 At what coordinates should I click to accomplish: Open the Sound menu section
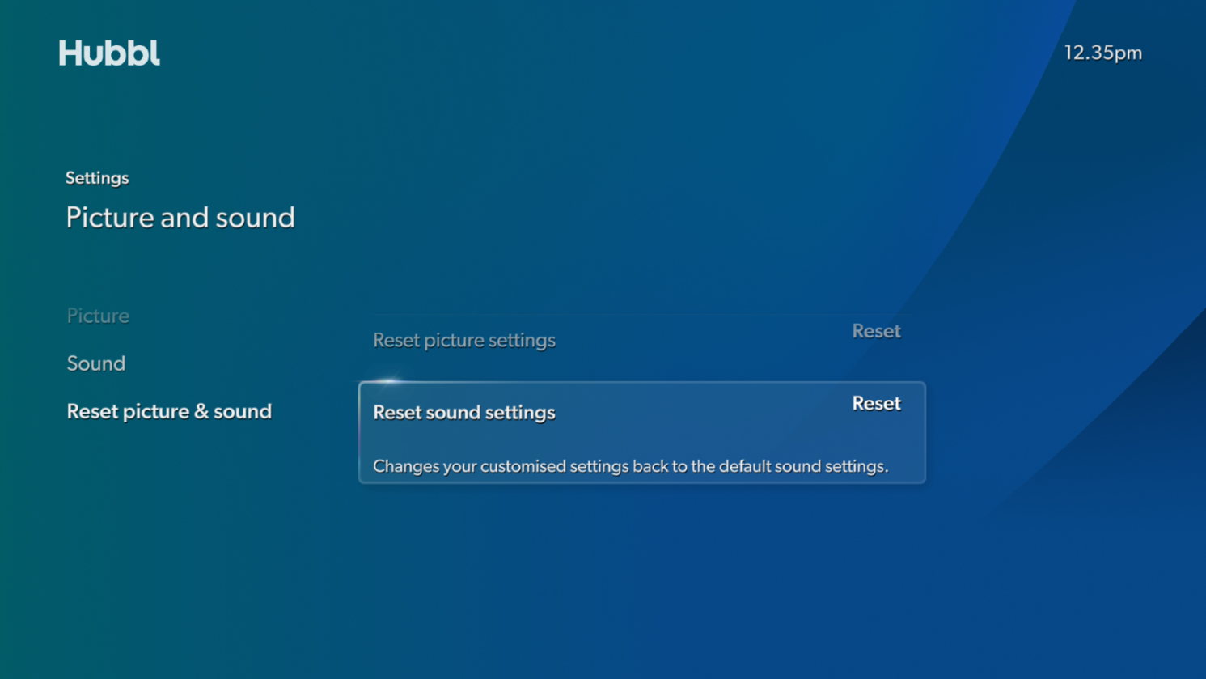coord(95,363)
